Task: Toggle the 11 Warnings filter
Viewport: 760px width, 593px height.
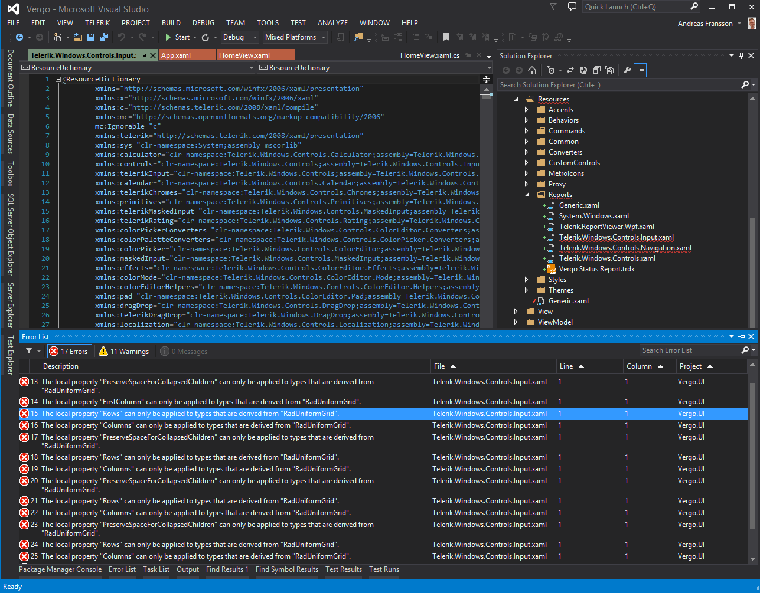Action: pos(124,352)
